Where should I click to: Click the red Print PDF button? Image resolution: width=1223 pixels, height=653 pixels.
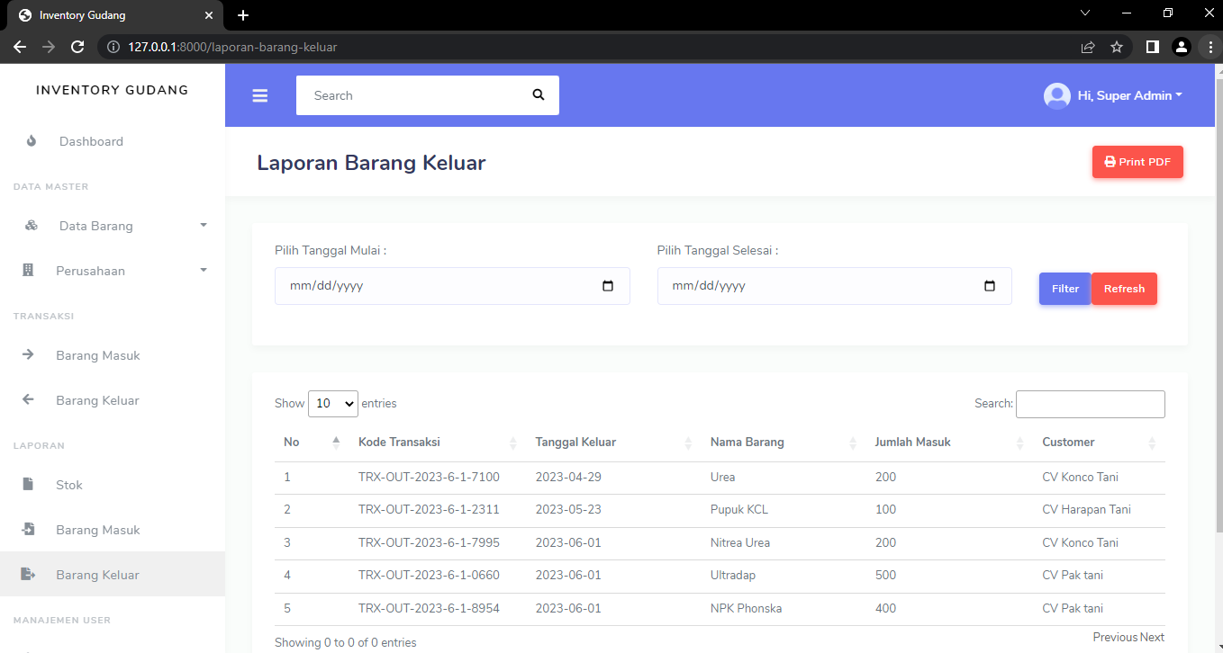[1137, 162]
